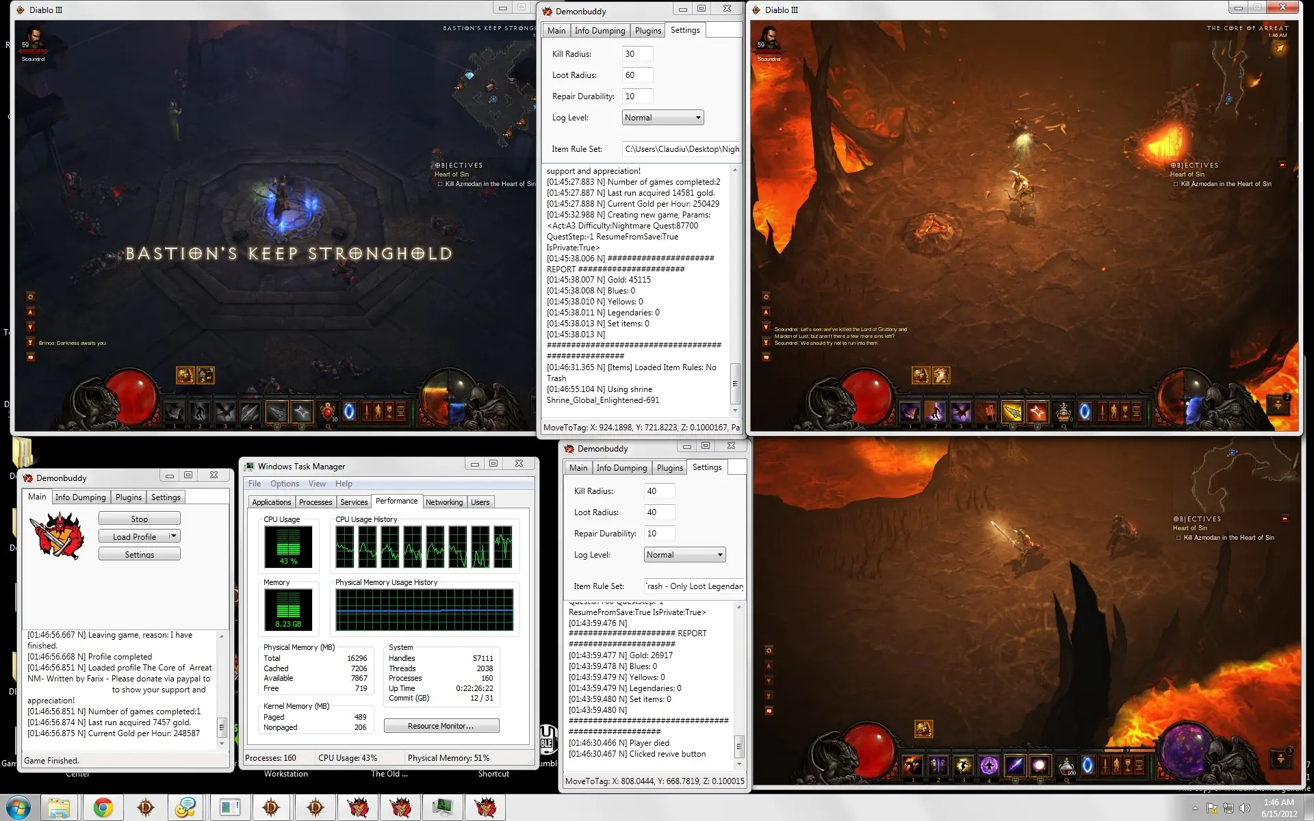The height and width of the screenshot is (821, 1314).
Task: Click the Town Portal icon in lower-right Diablo view
Action: [1087, 765]
